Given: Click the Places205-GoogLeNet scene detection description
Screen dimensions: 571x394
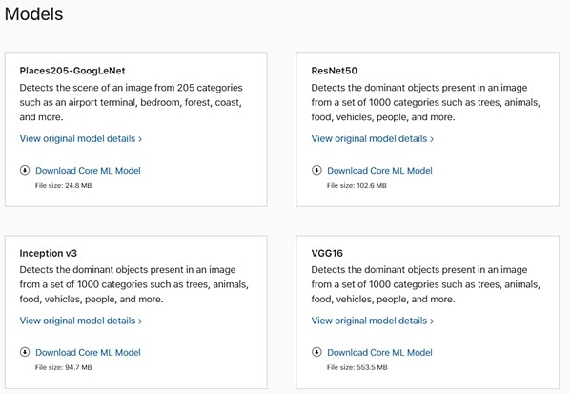Looking at the screenshot, I should pyautogui.click(x=132, y=102).
